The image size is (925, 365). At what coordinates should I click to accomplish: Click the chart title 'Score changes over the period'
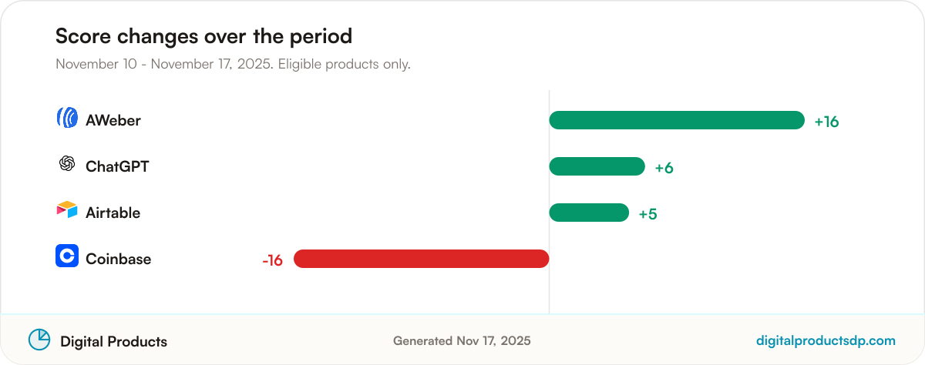point(203,36)
